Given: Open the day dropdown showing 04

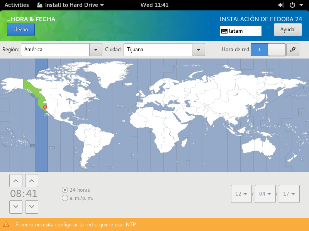Looking at the screenshot, I should [x=265, y=194].
